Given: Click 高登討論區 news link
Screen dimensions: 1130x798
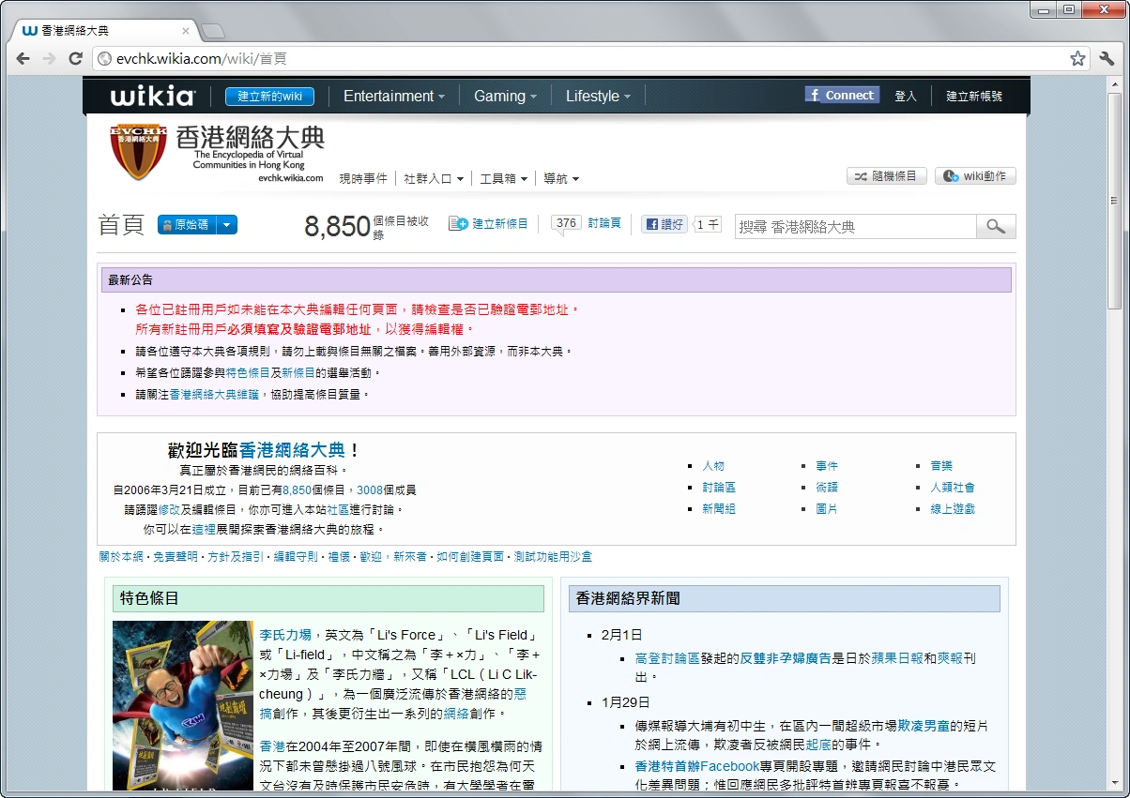Looking at the screenshot, I should click(667, 658).
